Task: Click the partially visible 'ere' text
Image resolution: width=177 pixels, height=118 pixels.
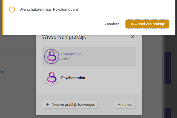Action: pyautogui.click(x=2, y=72)
